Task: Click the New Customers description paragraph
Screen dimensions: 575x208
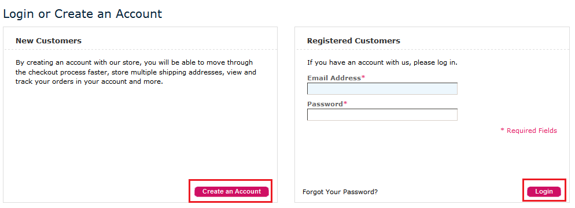Action: (136, 72)
